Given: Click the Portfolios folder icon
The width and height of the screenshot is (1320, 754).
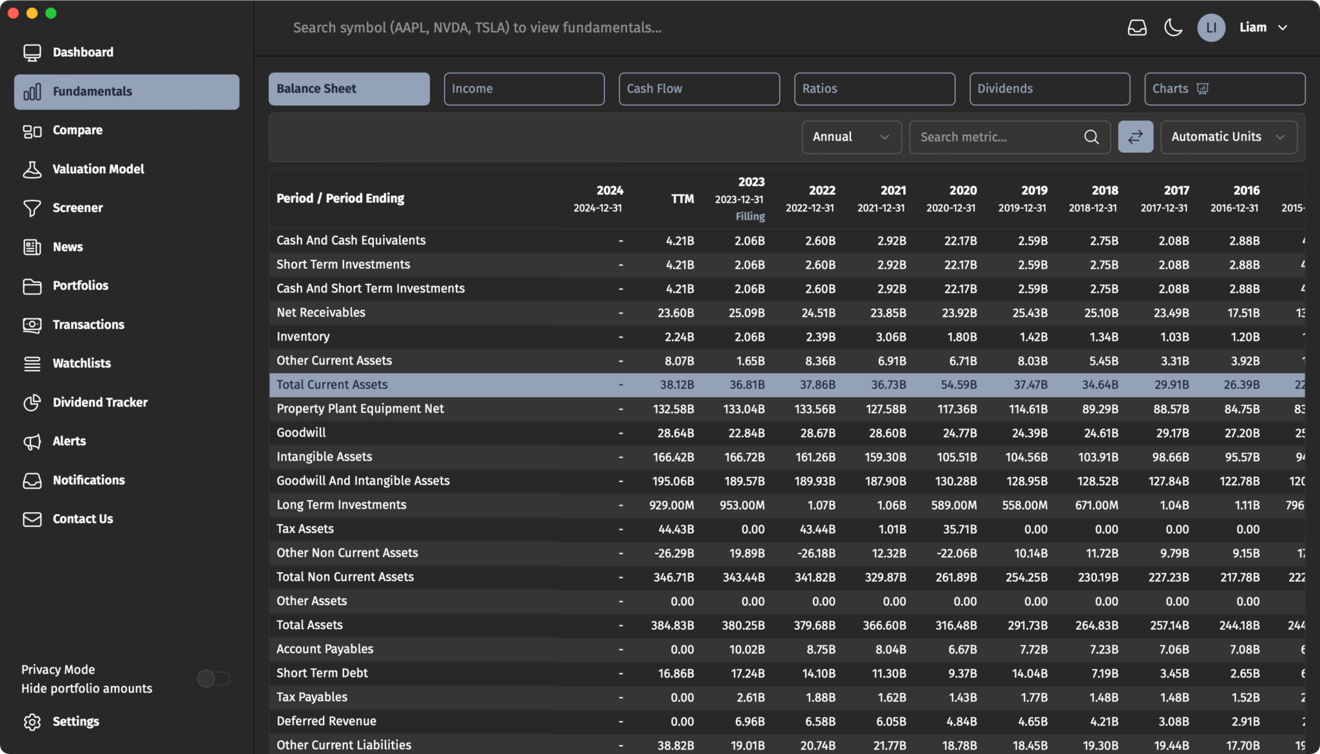Looking at the screenshot, I should click(32, 286).
